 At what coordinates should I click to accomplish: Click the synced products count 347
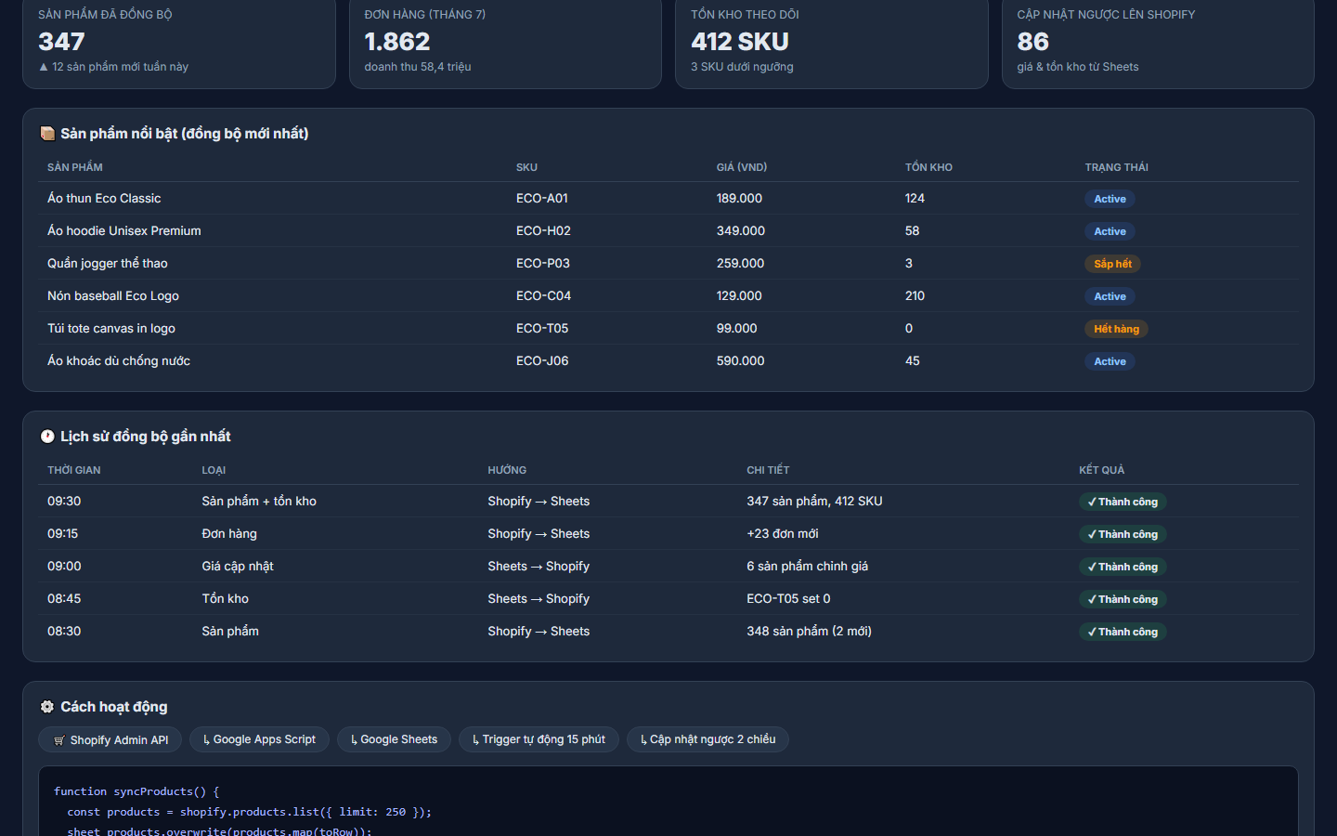[61, 42]
